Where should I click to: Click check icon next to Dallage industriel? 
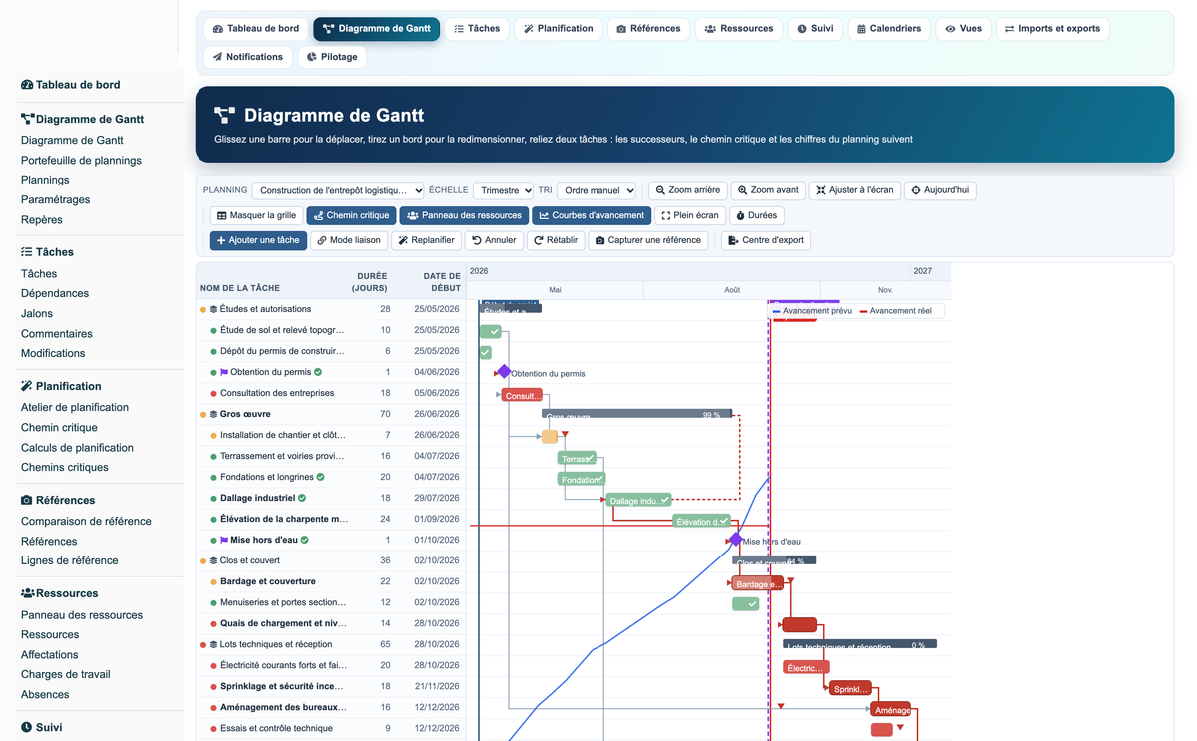click(x=302, y=498)
